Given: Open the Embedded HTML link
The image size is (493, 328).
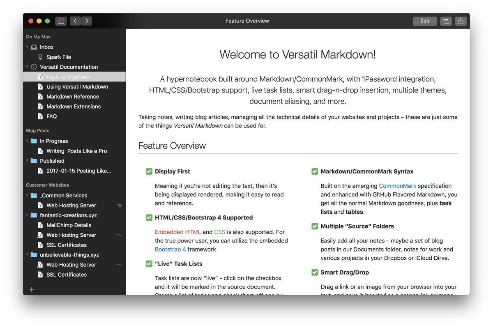Looking at the screenshot, I should pyautogui.click(x=178, y=232).
